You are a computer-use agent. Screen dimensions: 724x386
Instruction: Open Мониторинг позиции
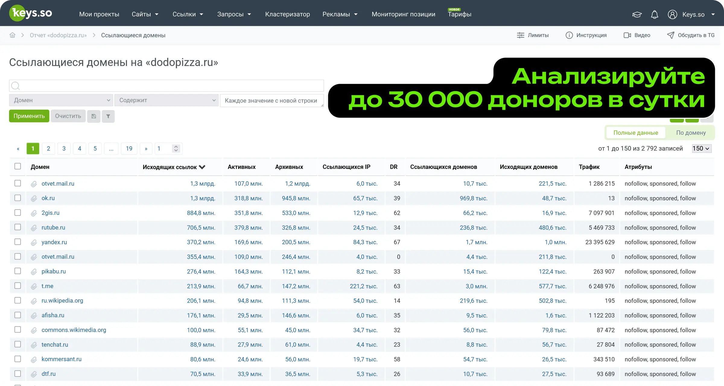403,14
